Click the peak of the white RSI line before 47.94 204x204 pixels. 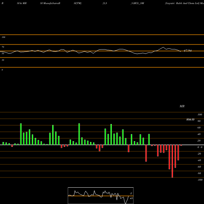coord(163,47)
